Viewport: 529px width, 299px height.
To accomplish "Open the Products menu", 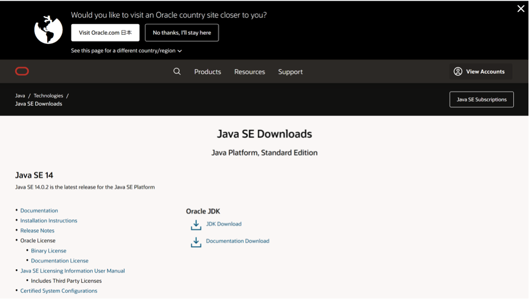I will point(207,71).
